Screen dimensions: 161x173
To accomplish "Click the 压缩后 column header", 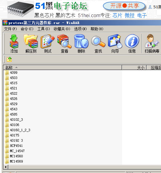I will pos(154,68).
